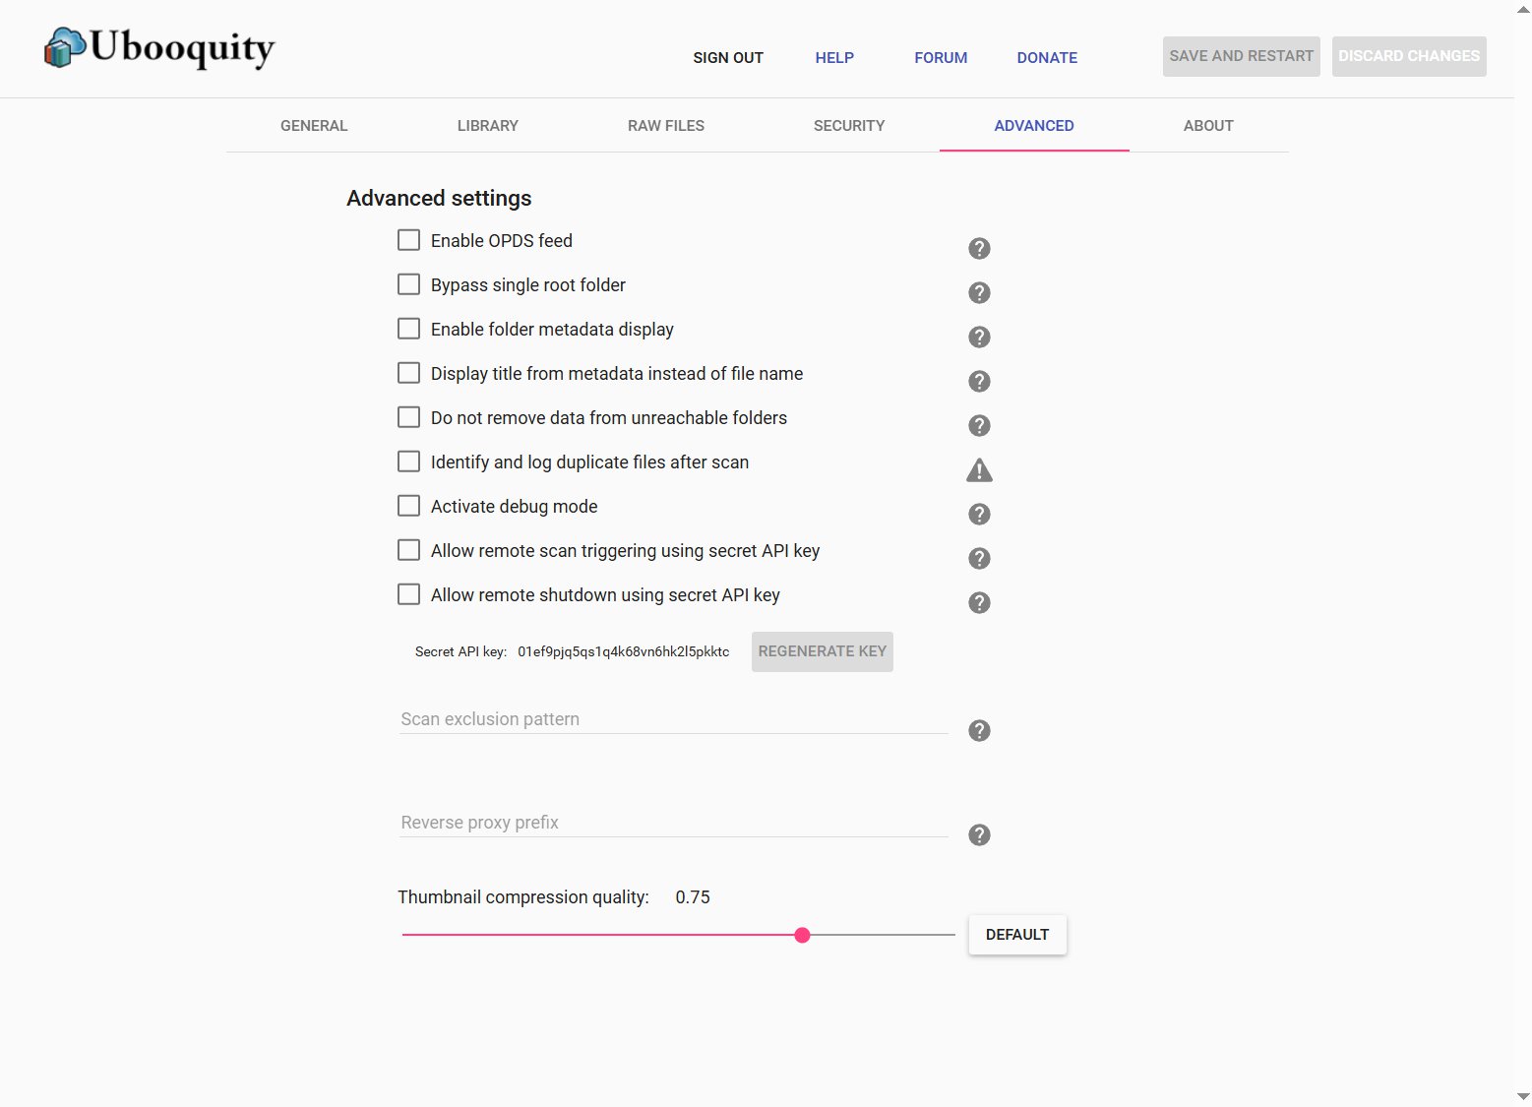Open help for Enable OPDS feed setting
The image size is (1532, 1107).
978,248
